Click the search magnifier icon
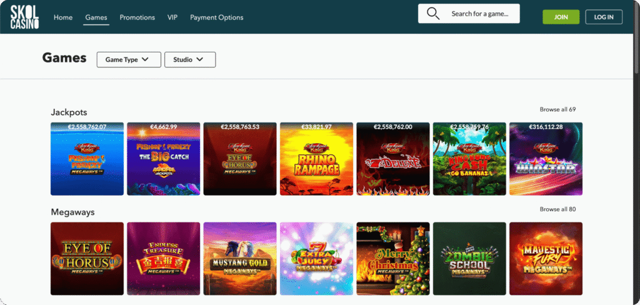 click(432, 14)
